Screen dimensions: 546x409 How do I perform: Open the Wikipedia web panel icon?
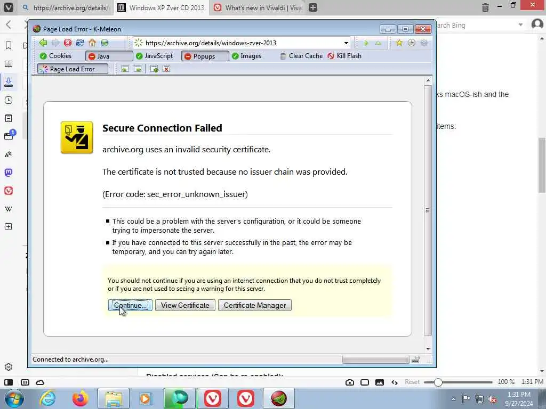click(9, 209)
